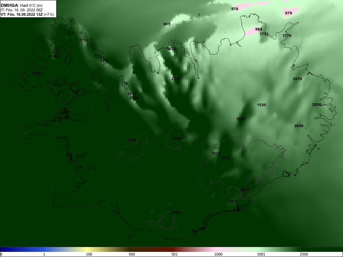Viewport: 343px width, 257px height.
Task: Click the 500 tick on the color legend
Action: [132, 254]
